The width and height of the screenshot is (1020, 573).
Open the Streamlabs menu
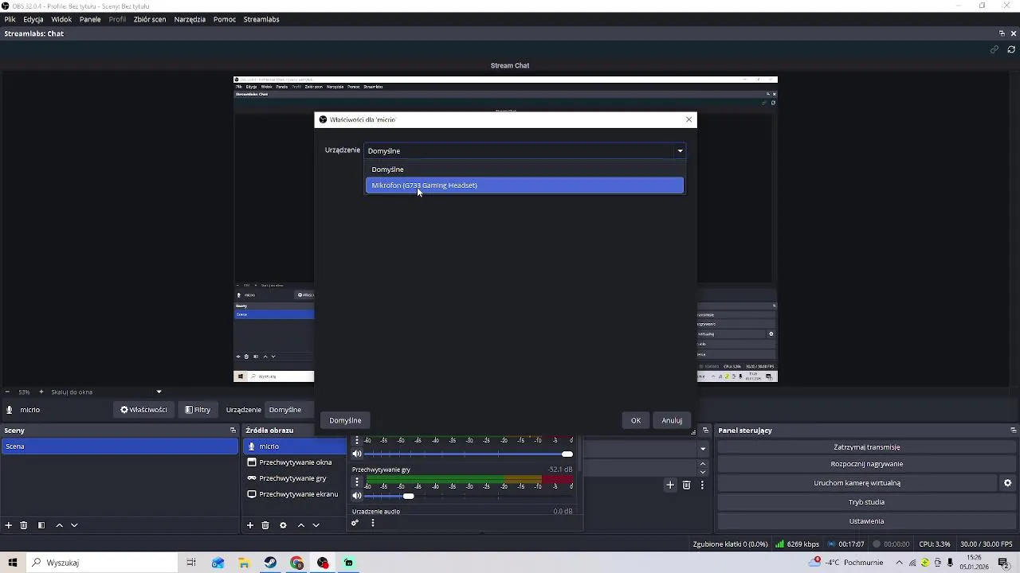coord(261,19)
